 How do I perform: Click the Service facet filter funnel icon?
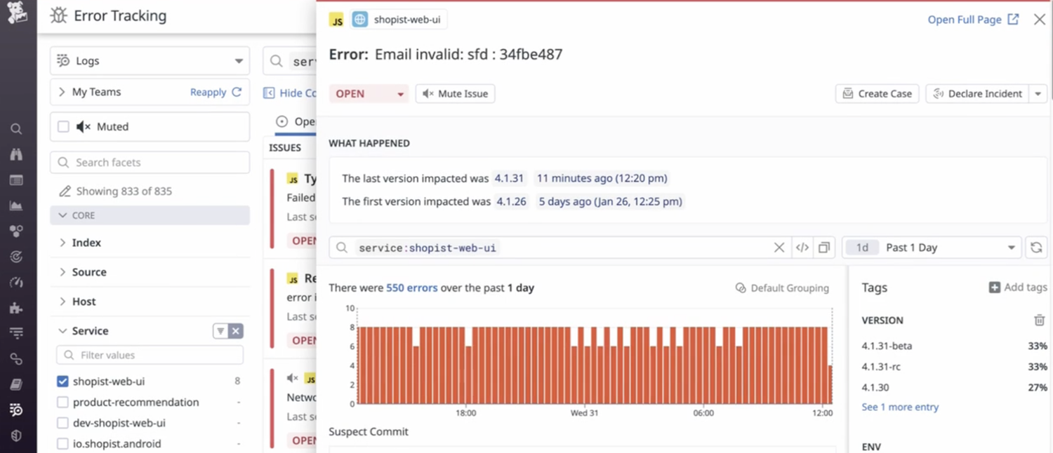pyautogui.click(x=220, y=331)
